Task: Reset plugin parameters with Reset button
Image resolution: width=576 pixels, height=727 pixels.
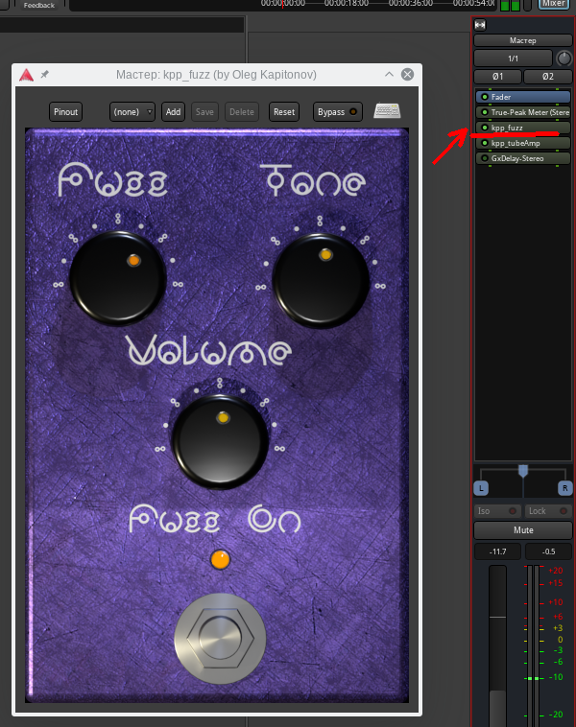Action: 284,112
